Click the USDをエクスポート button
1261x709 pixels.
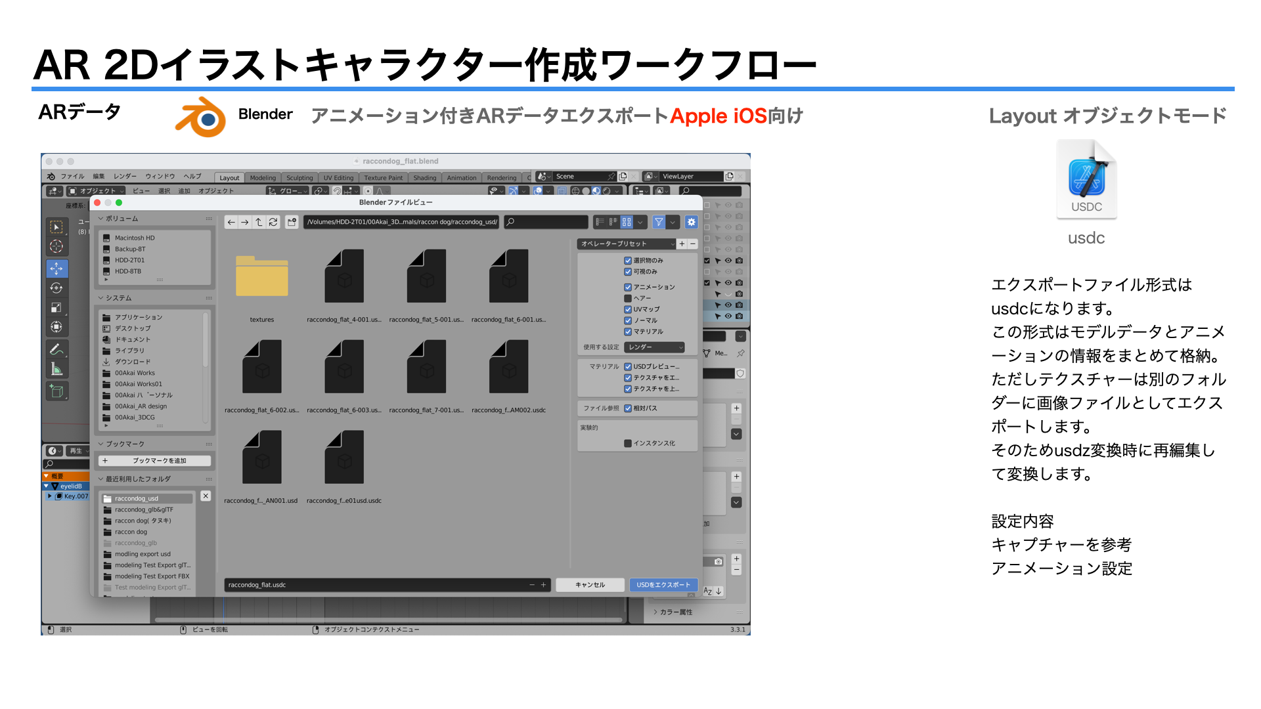(663, 585)
